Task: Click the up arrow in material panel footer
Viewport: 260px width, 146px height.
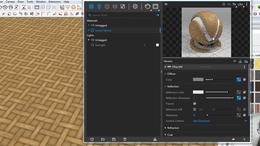Action: pos(244,140)
